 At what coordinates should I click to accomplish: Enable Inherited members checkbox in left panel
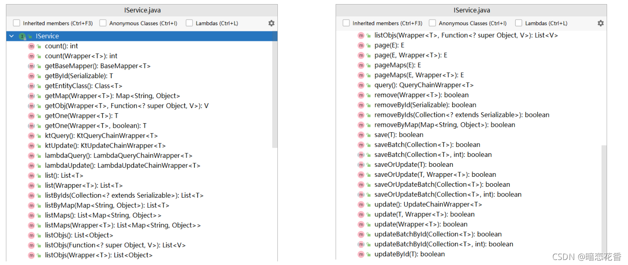coord(17,23)
